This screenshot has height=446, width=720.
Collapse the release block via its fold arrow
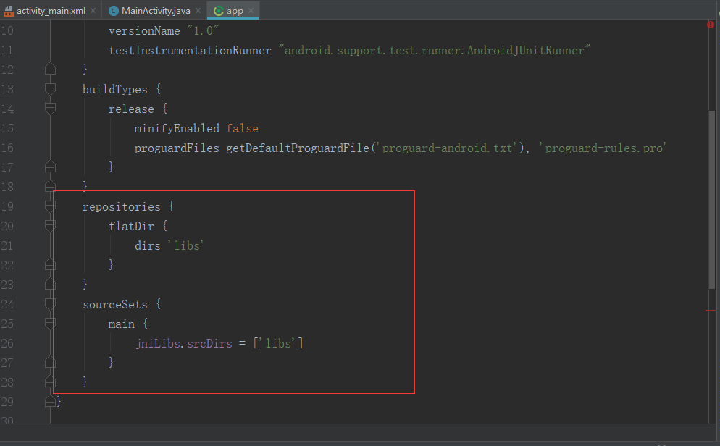point(50,109)
